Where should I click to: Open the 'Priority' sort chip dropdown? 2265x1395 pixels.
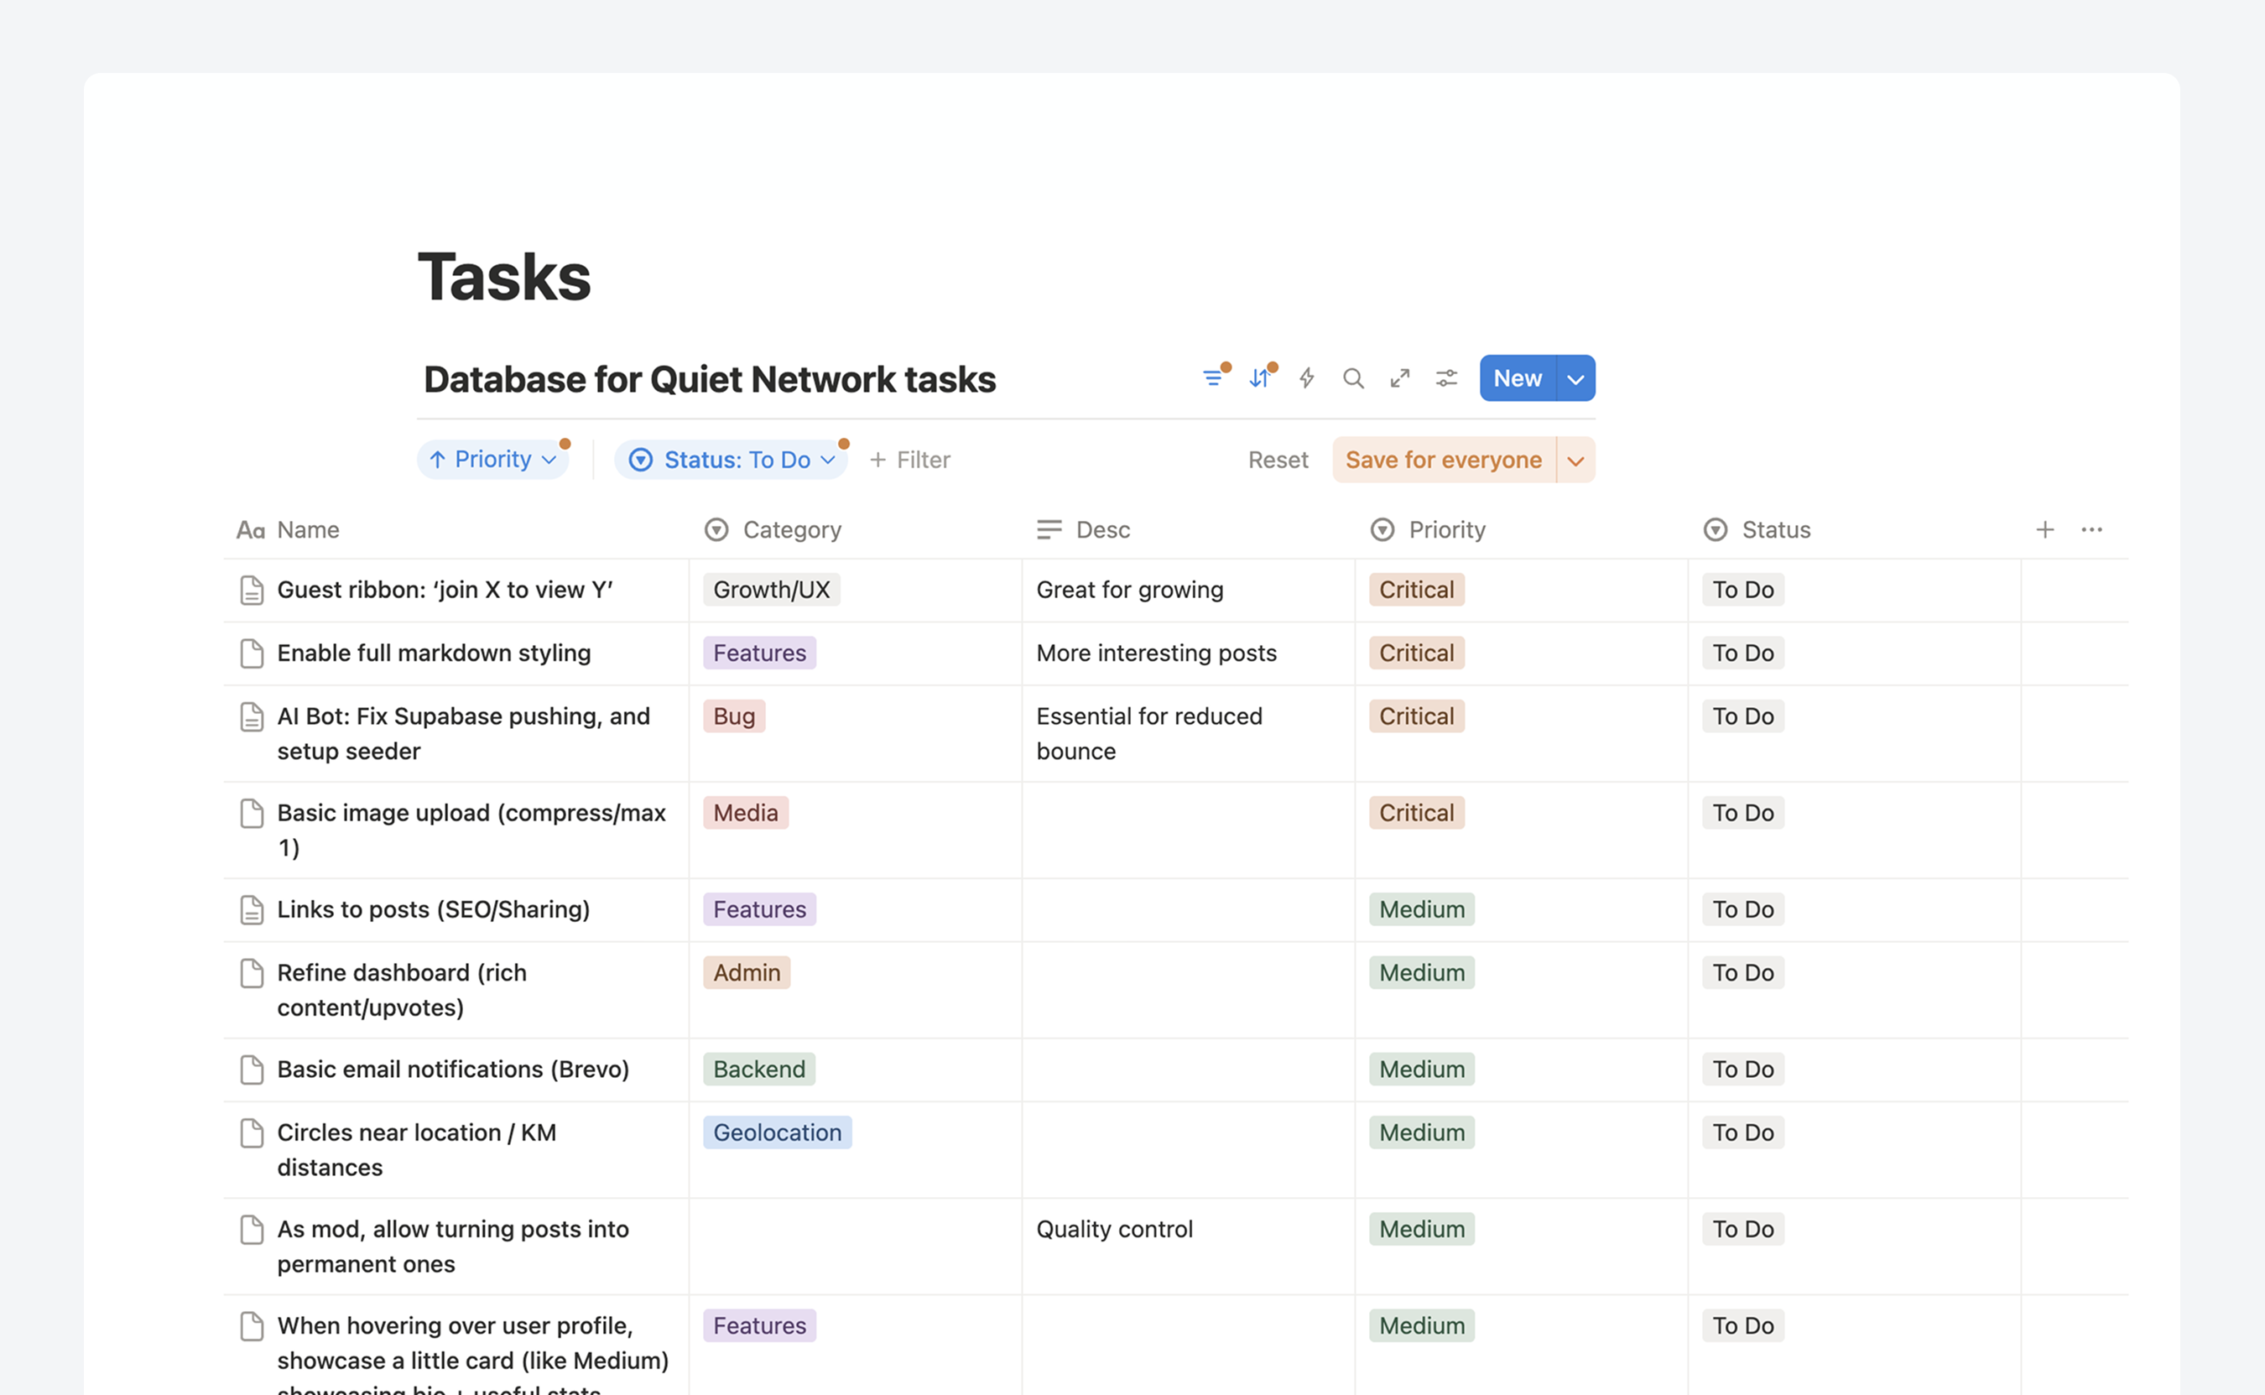[493, 460]
